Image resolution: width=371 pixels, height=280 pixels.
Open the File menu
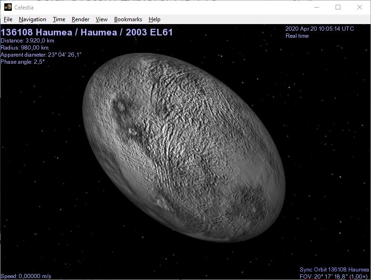pos(8,19)
